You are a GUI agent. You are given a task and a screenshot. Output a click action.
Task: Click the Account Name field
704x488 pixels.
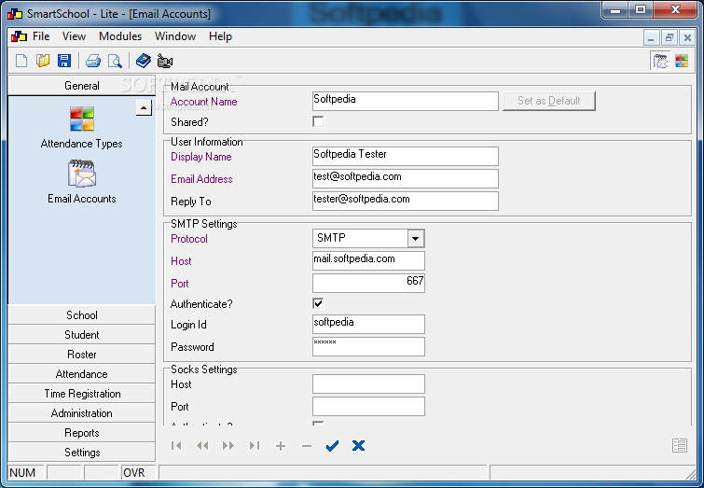(406, 101)
